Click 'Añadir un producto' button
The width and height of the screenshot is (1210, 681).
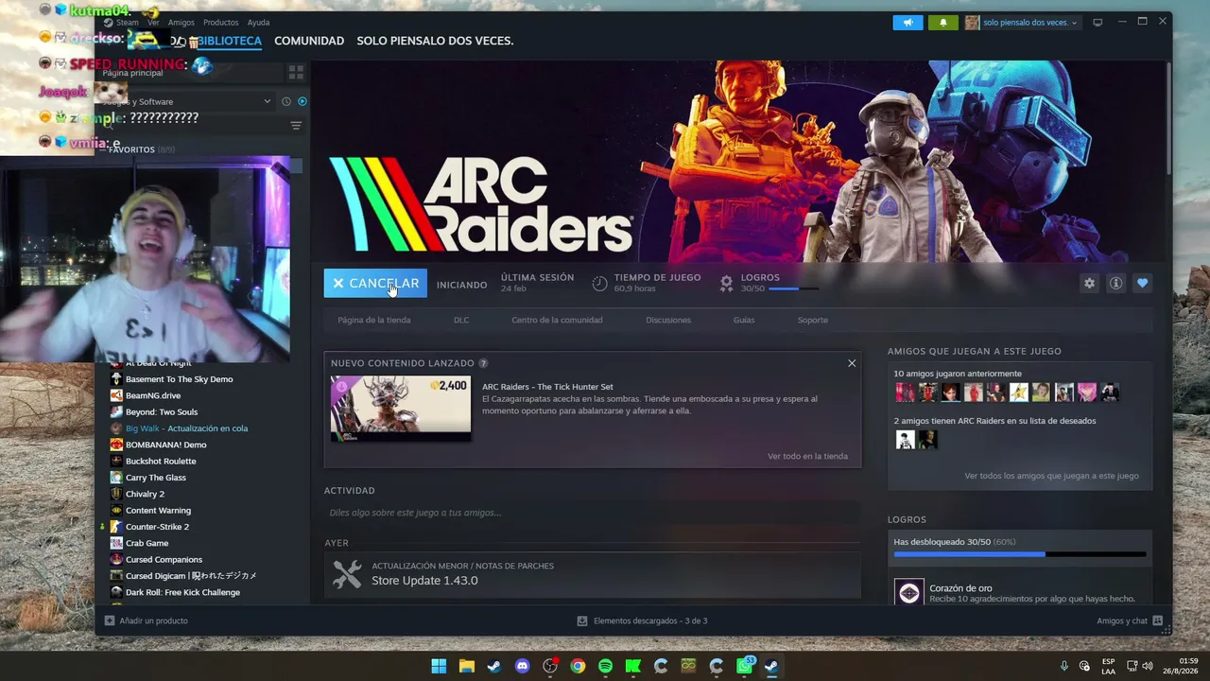point(147,620)
